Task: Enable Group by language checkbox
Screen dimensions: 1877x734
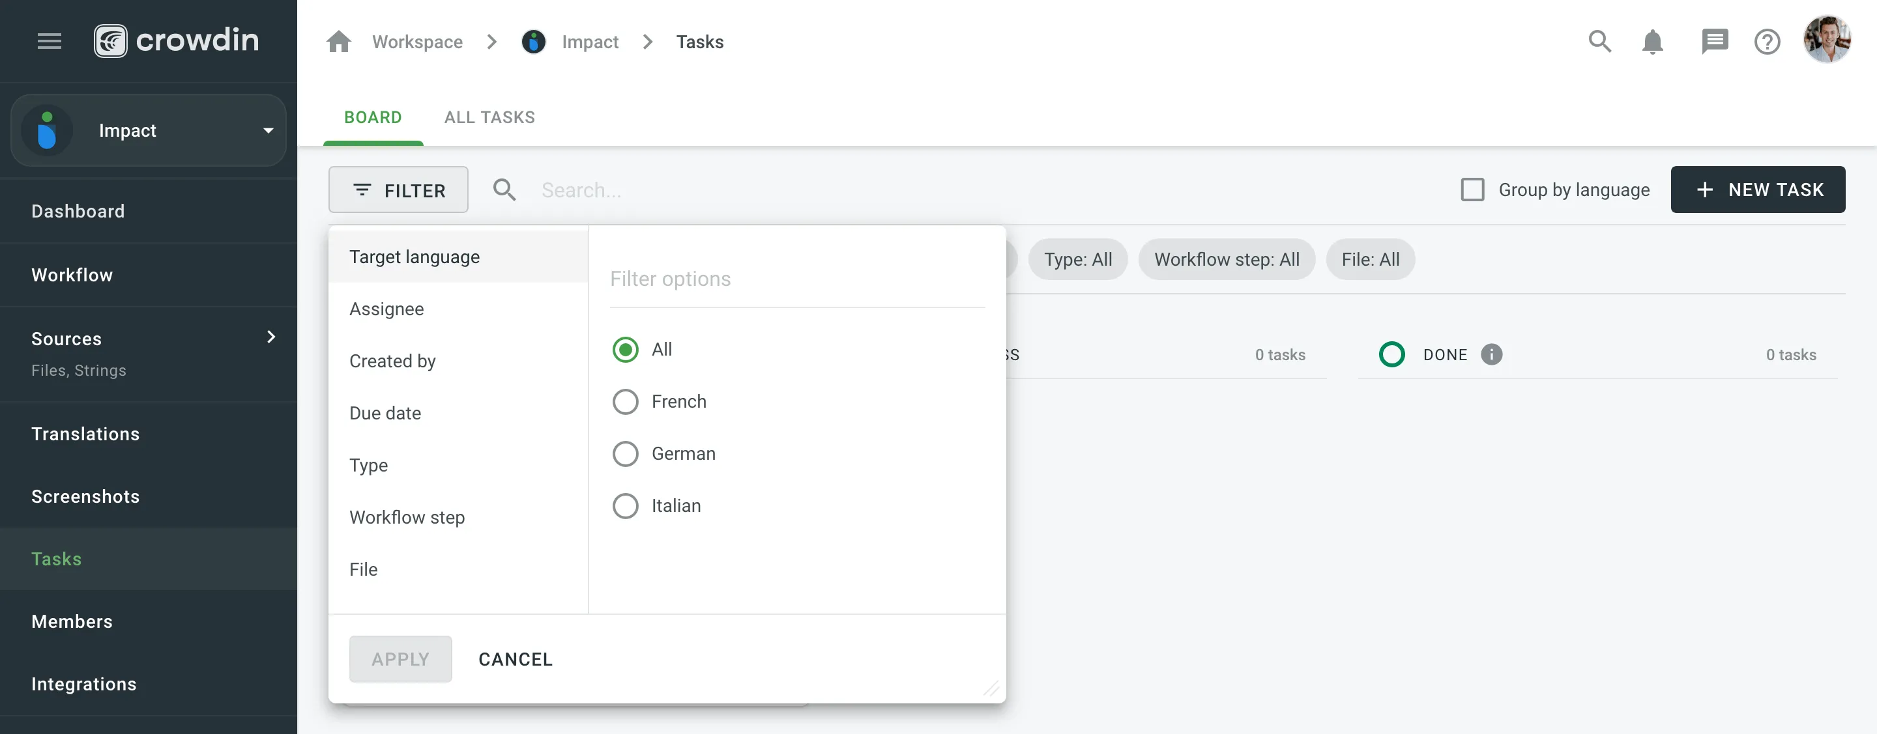Action: (x=1473, y=190)
